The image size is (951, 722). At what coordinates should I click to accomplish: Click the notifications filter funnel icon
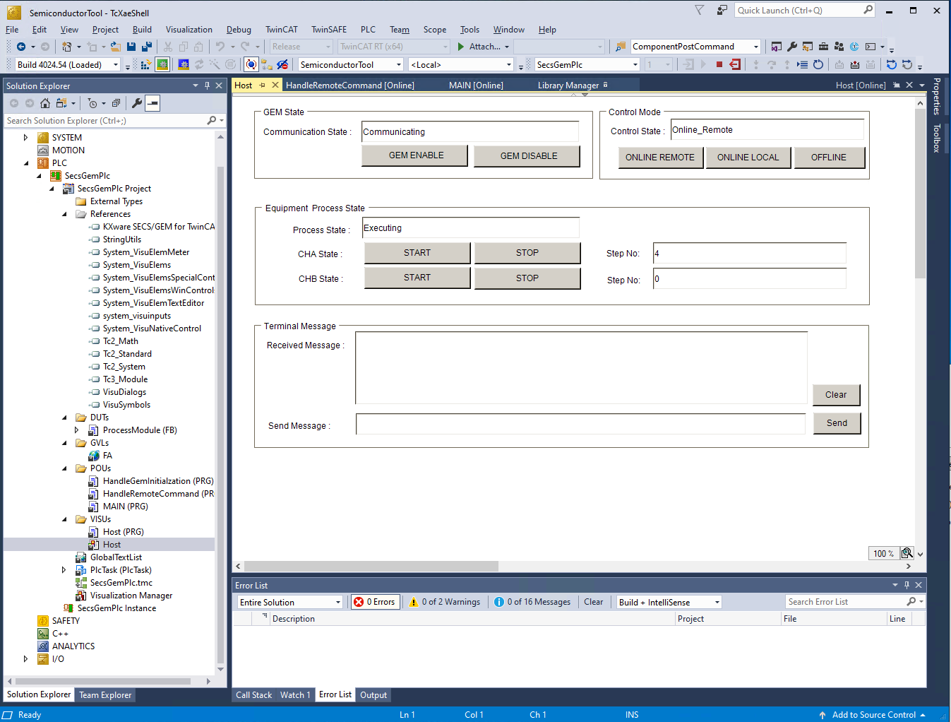coord(699,10)
